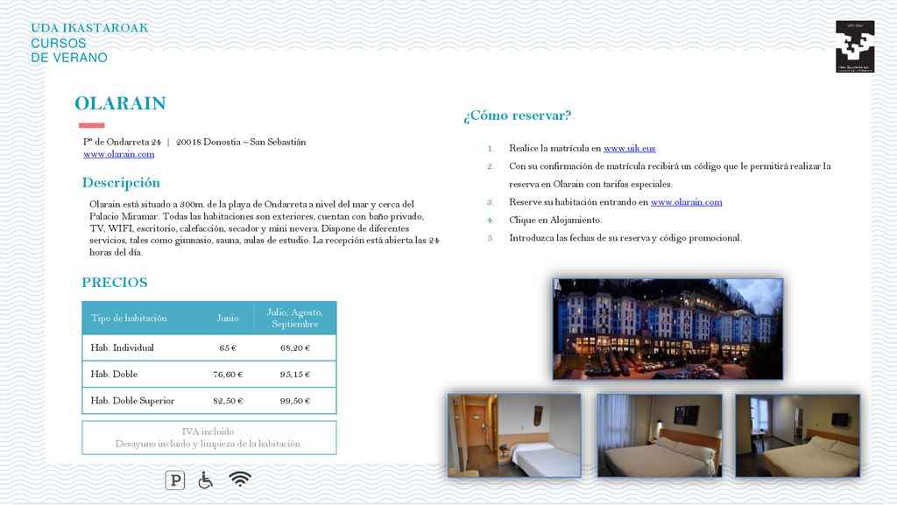Click the 95,15 € price cell

click(x=294, y=375)
